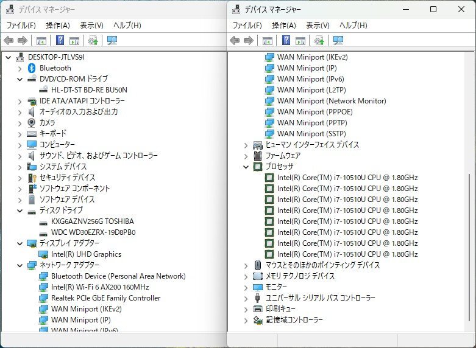Click the USB icon beside ユニバーサル シリアル バス コントローラー

coord(258,298)
